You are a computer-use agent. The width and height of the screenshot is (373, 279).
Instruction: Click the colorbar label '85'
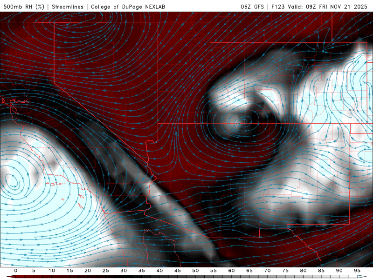pyautogui.click(x=321, y=271)
